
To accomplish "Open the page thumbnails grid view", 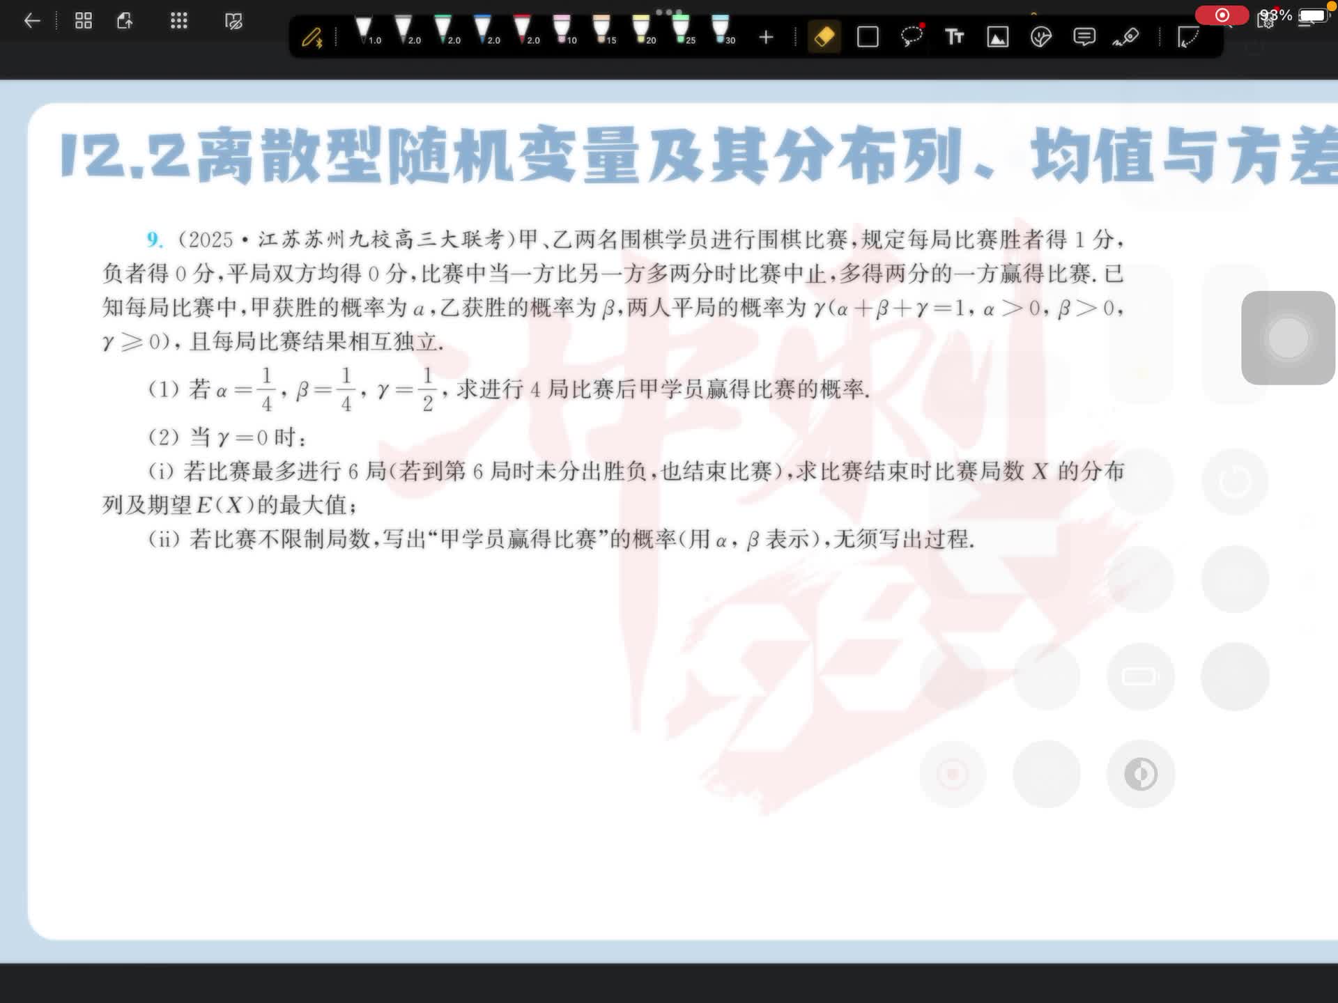I will click(x=84, y=21).
